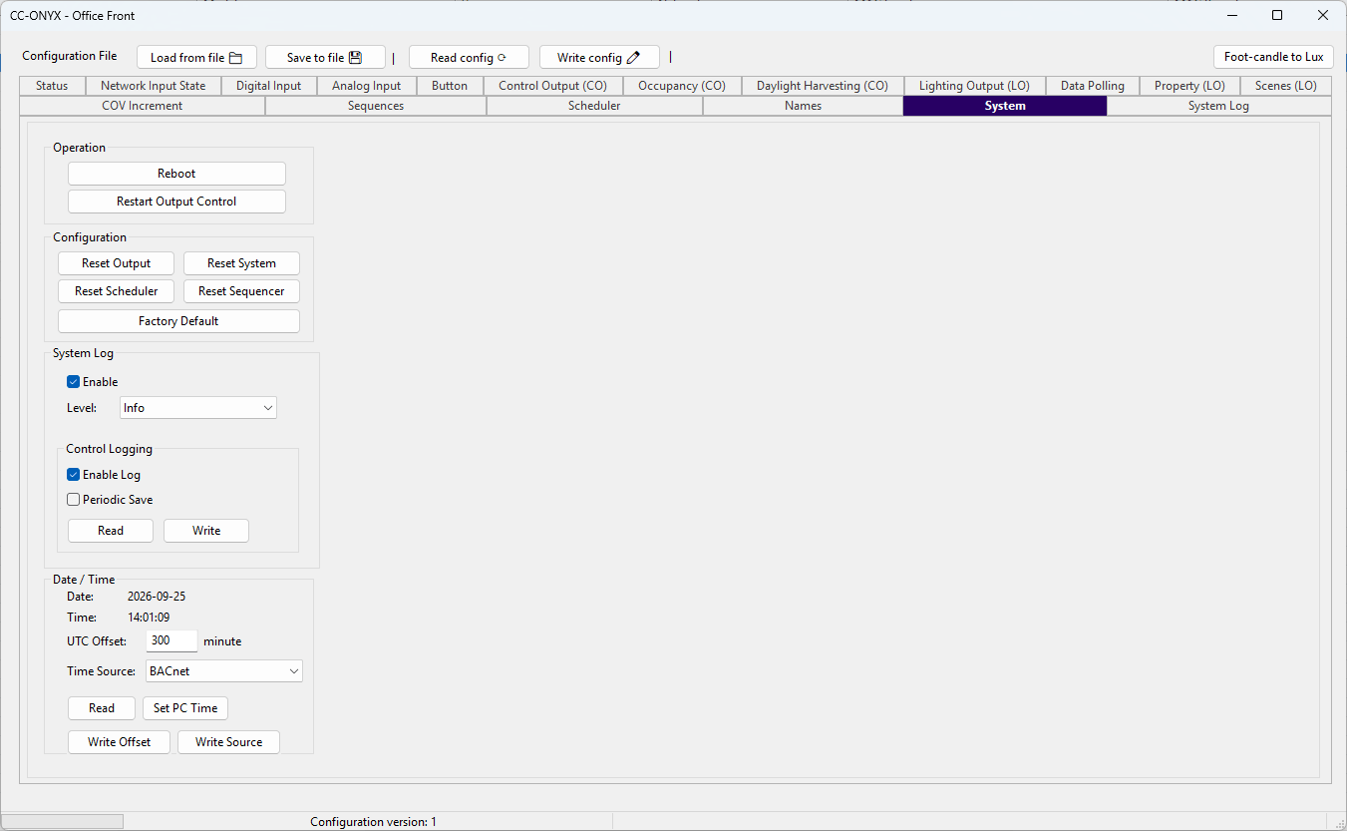Expand the Time Source BACnet dropdown
The height and width of the screenshot is (831, 1347).
pos(224,671)
